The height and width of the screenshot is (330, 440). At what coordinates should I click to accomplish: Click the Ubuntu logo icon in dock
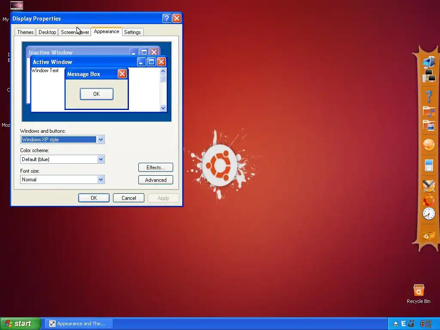(428, 200)
